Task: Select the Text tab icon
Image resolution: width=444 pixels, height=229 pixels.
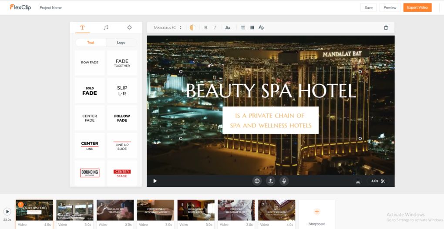Action: [82, 27]
